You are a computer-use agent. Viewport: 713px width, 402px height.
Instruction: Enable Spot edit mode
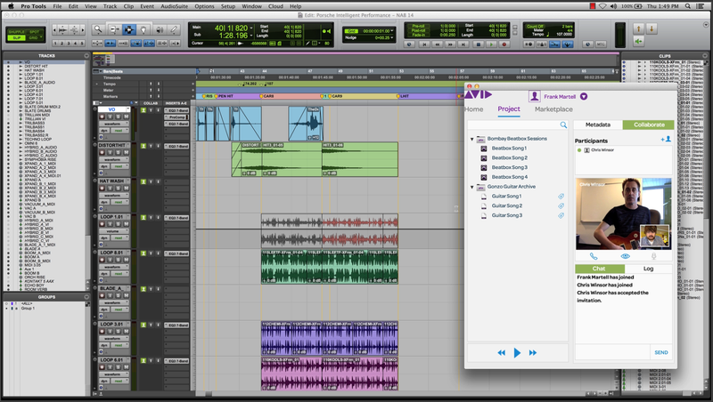[34, 32]
